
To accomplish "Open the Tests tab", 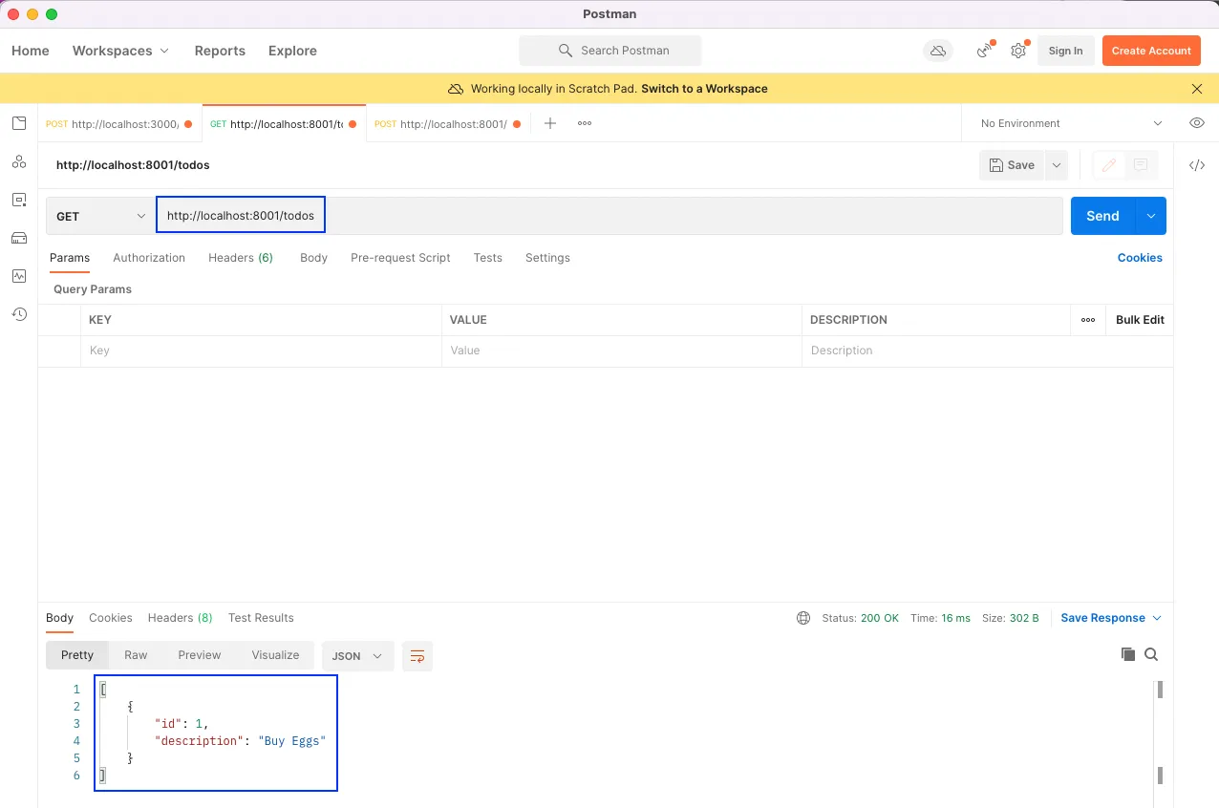I will tap(487, 258).
